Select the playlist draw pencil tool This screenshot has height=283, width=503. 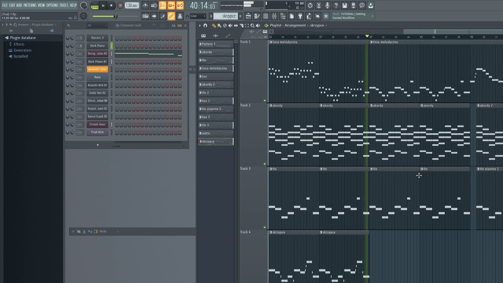(x=214, y=26)
